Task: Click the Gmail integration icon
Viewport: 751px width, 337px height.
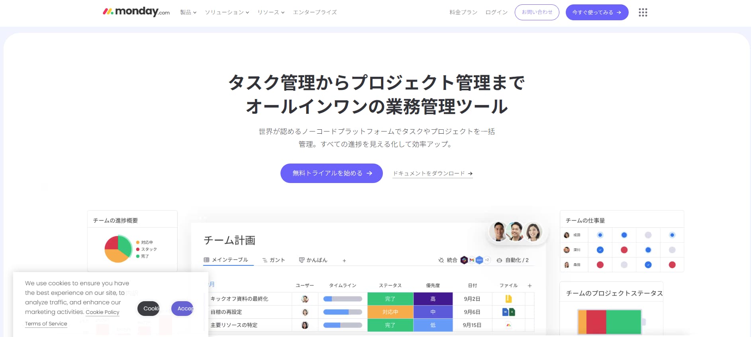Action: (x=472, y=260)
